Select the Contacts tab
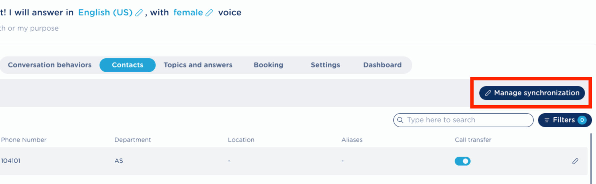This screenshot has width=596, height=184. click(127, 65)
